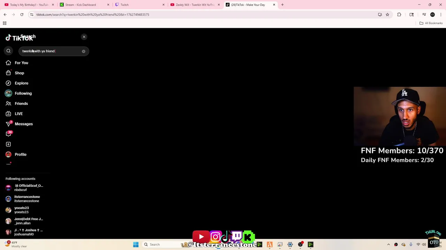Viewport: 446px width, 250px height.
Task: Expand the More (three dots) menu
Action: coord(8,164)
